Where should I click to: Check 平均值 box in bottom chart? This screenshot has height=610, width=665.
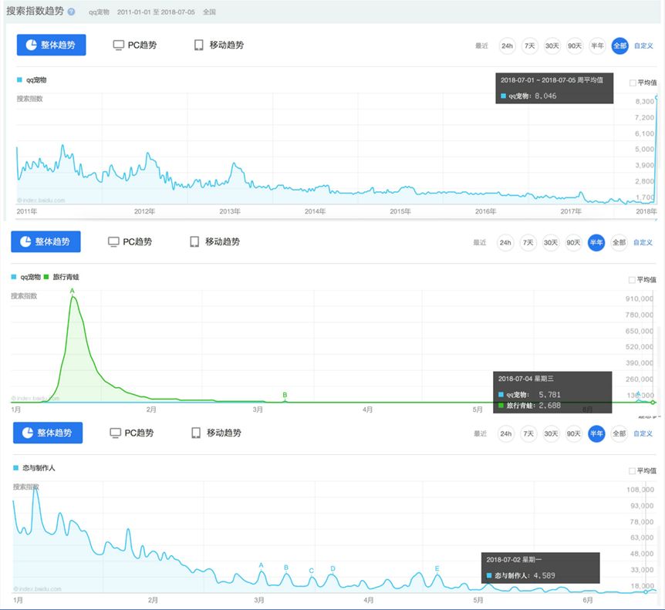point(632,471)
